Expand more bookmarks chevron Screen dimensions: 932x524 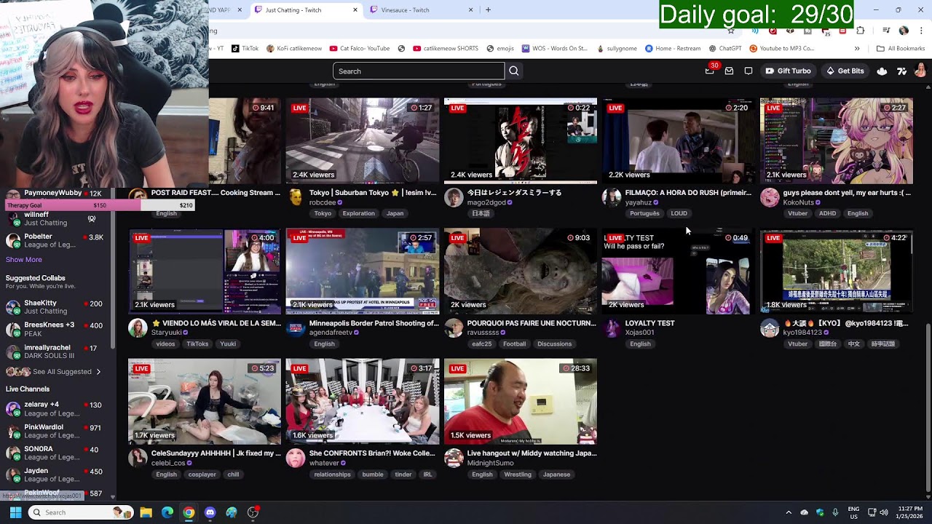point(857,49)
